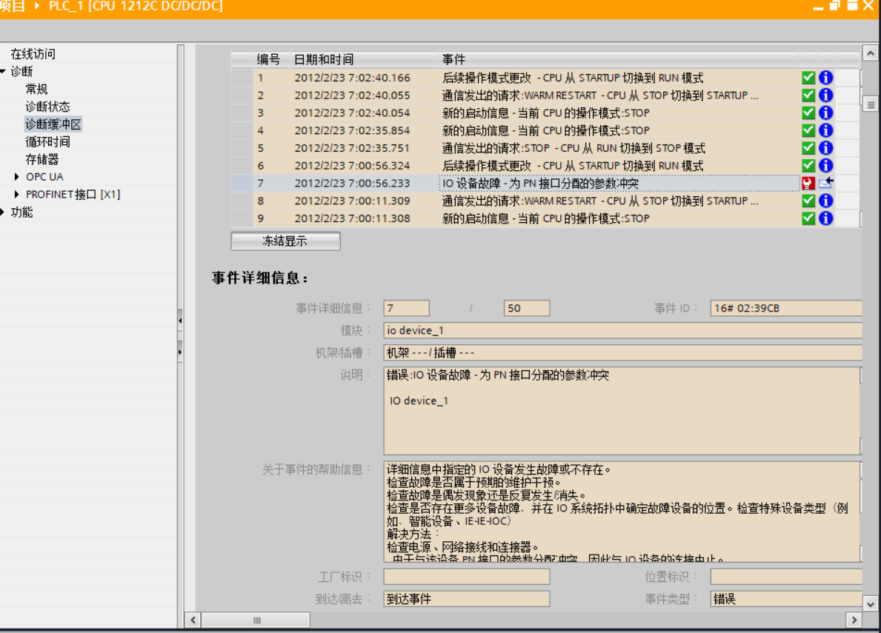
Task: Click the incoming event envelope icon in row 7
Action: [826, 183]
